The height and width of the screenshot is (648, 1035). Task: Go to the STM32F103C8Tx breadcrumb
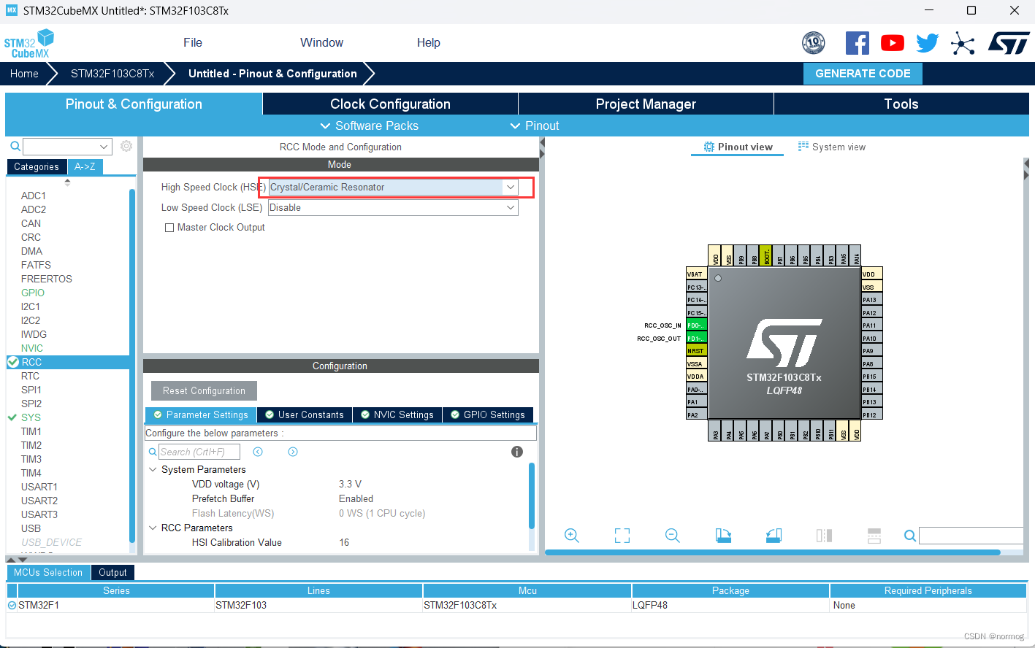pyautogui.click(x=112, y=74)
